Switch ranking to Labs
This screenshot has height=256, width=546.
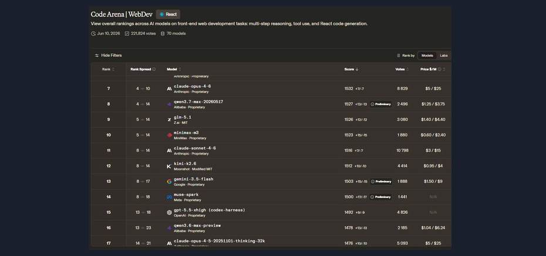pos(444,56)
